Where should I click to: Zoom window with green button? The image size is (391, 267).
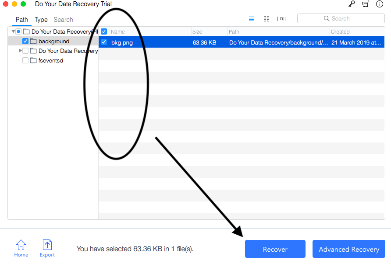(x=23, y=4)
